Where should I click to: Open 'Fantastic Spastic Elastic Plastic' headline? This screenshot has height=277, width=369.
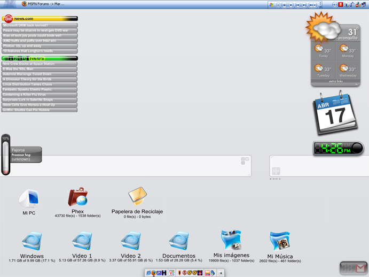pos(40,89)
